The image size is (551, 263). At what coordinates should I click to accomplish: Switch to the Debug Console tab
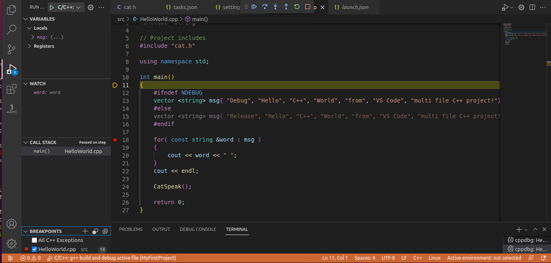point(198,229)
